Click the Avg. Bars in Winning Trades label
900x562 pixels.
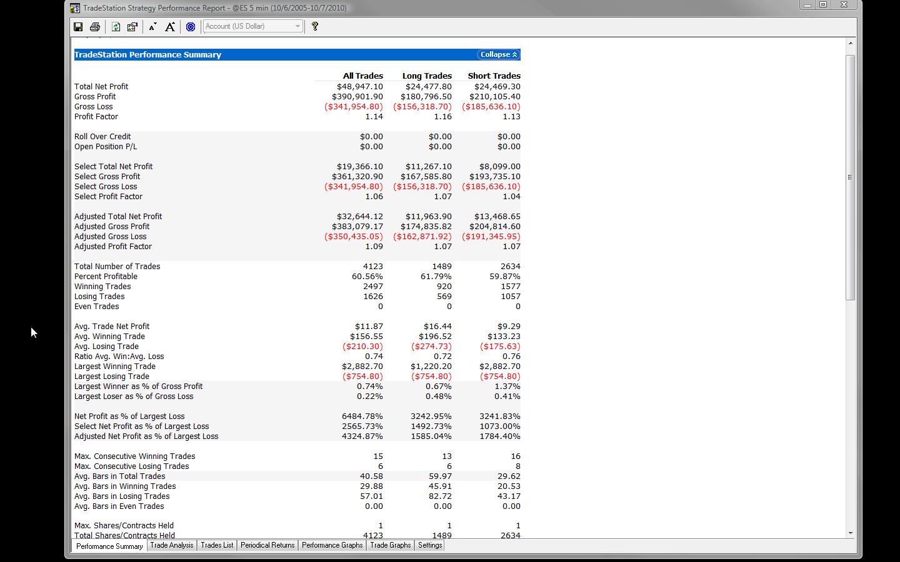point(125,486)
